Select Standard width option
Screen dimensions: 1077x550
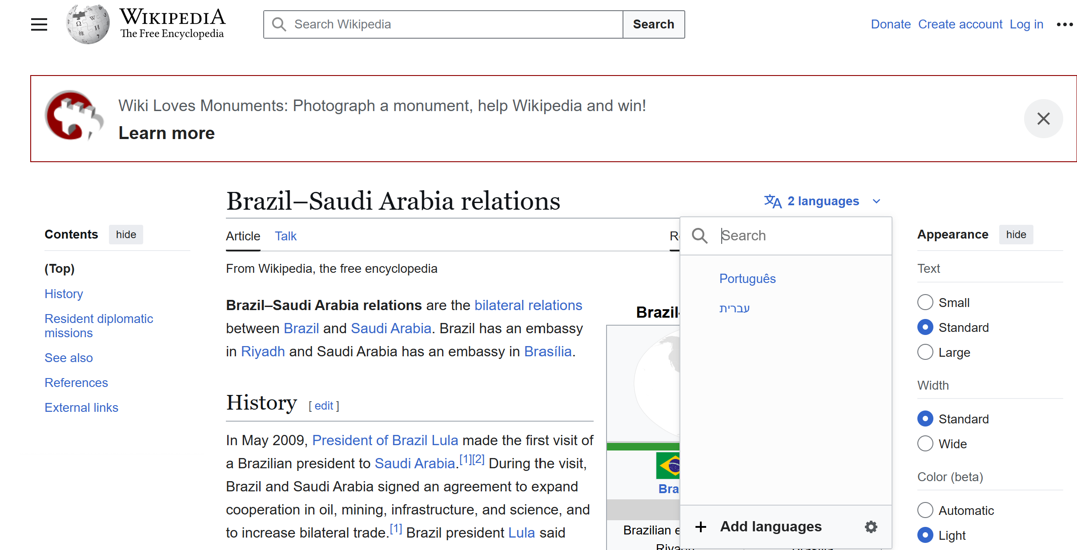pos(925,419)
